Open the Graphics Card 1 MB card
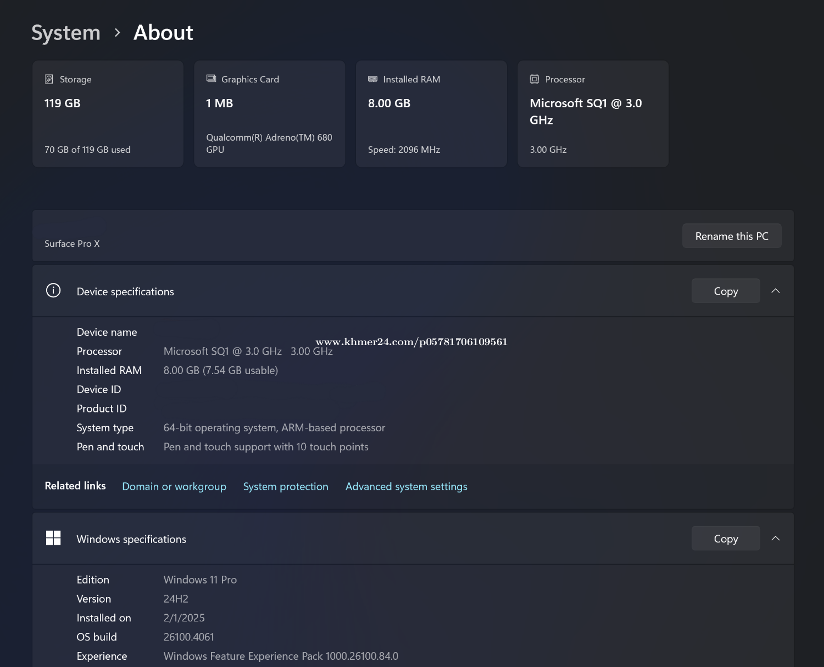Screen dimensions: 824x667 [270, 114]
